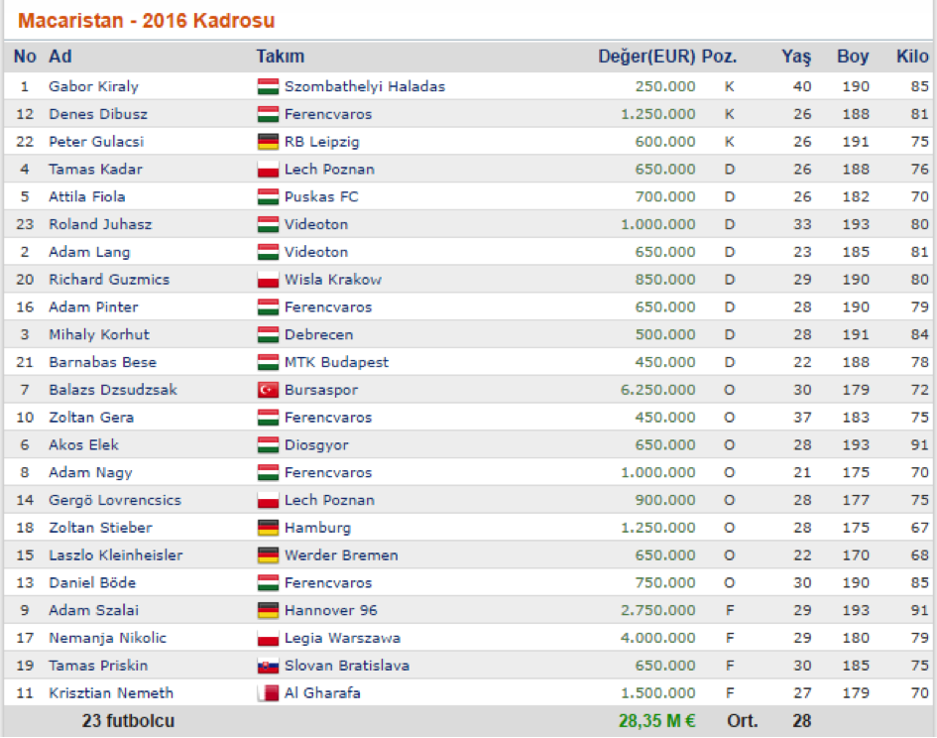Select the 2.750.000 value for Adam Szalai
This screenshot has height=738, width=937.
(x=658, y=610)
